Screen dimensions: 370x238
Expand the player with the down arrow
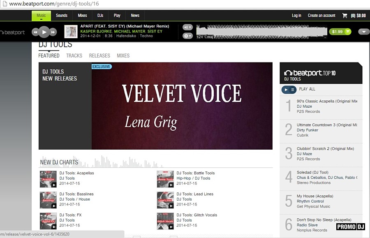(x=364, y=32)
